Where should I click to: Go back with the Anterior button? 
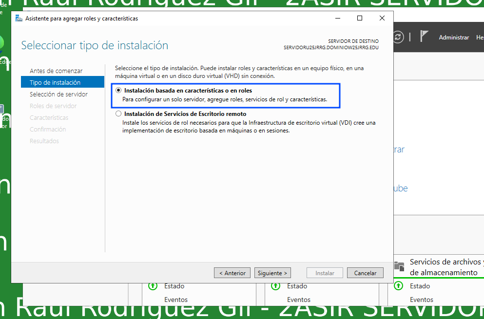(x=232, y=273)
